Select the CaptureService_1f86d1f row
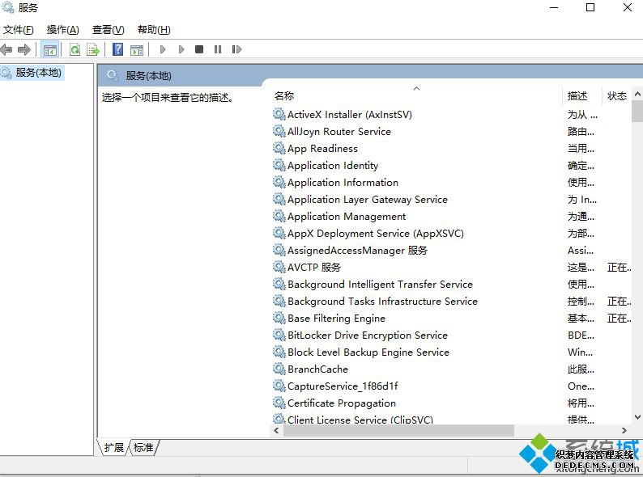The width and height of the screenshot is (643, 477). 343,386
